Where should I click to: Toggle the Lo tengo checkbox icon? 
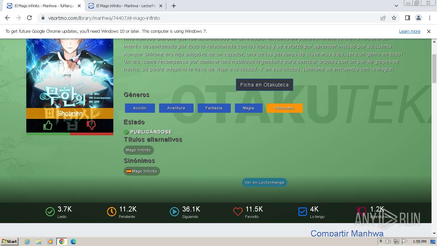coord(302,212)
